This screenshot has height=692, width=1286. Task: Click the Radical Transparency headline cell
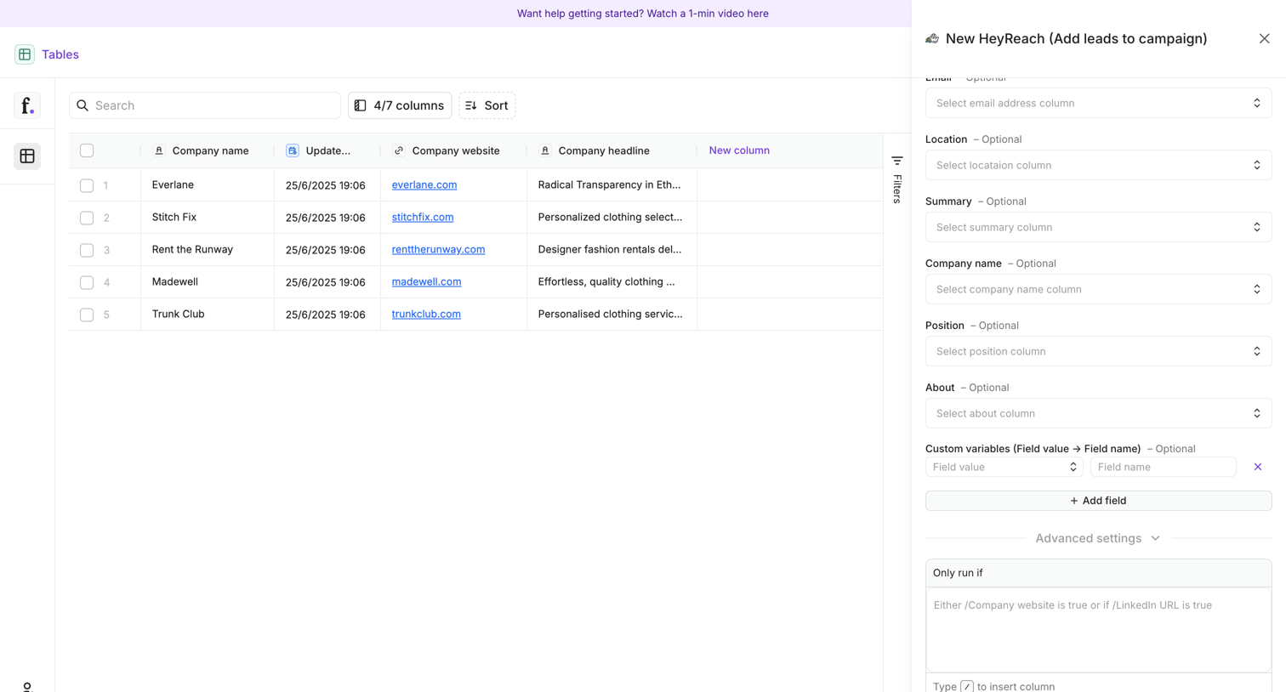(612, 184)
